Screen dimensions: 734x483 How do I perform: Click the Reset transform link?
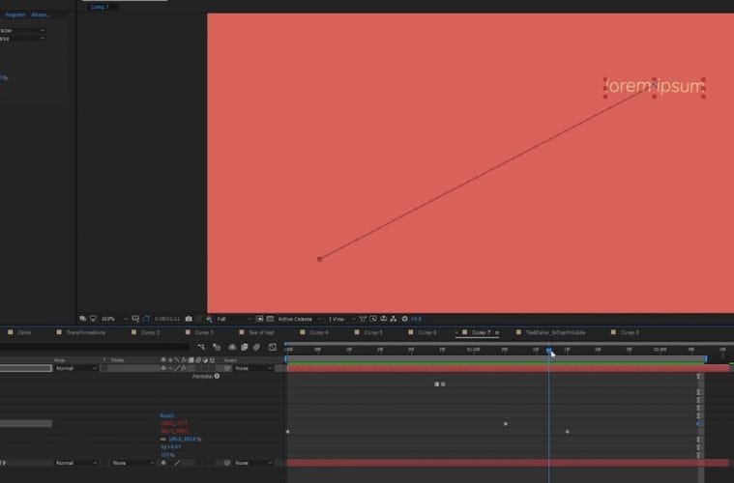[166, 415]
